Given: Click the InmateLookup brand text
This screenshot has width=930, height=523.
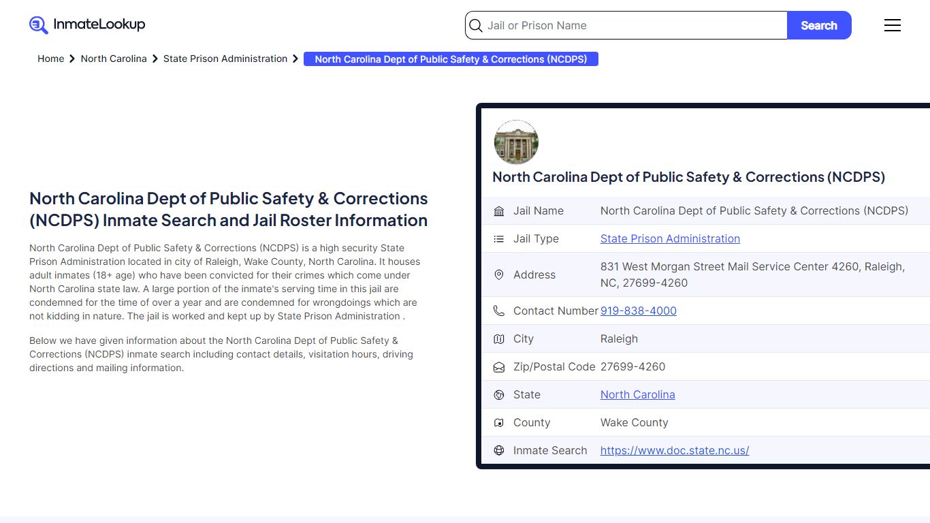Looking at the screenshot, I should (99, 25).
